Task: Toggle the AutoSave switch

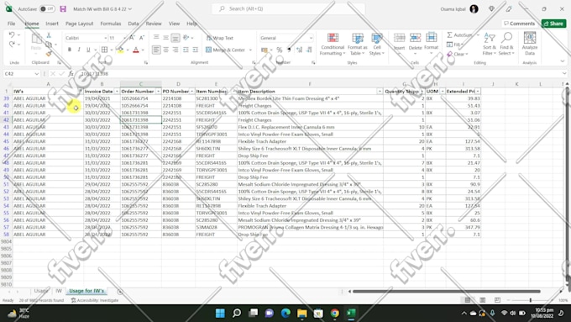Action: click(x=47, y=8)
